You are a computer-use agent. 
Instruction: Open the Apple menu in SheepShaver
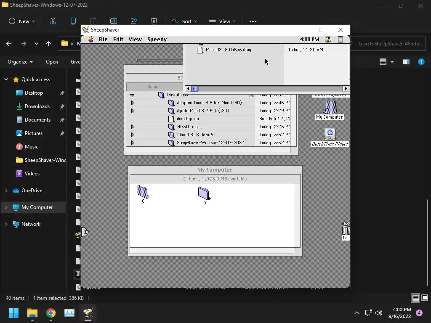(90, 39)
